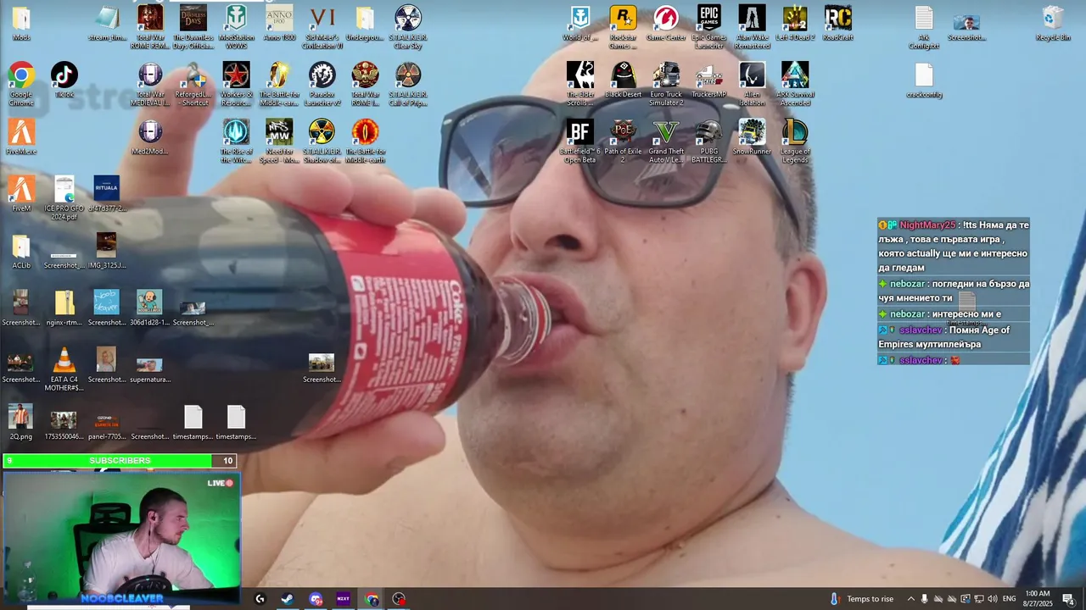Open the Recycle Bin
Image resolution: width=1086 pixels, height=610 pixels.
pos(1053,23)
